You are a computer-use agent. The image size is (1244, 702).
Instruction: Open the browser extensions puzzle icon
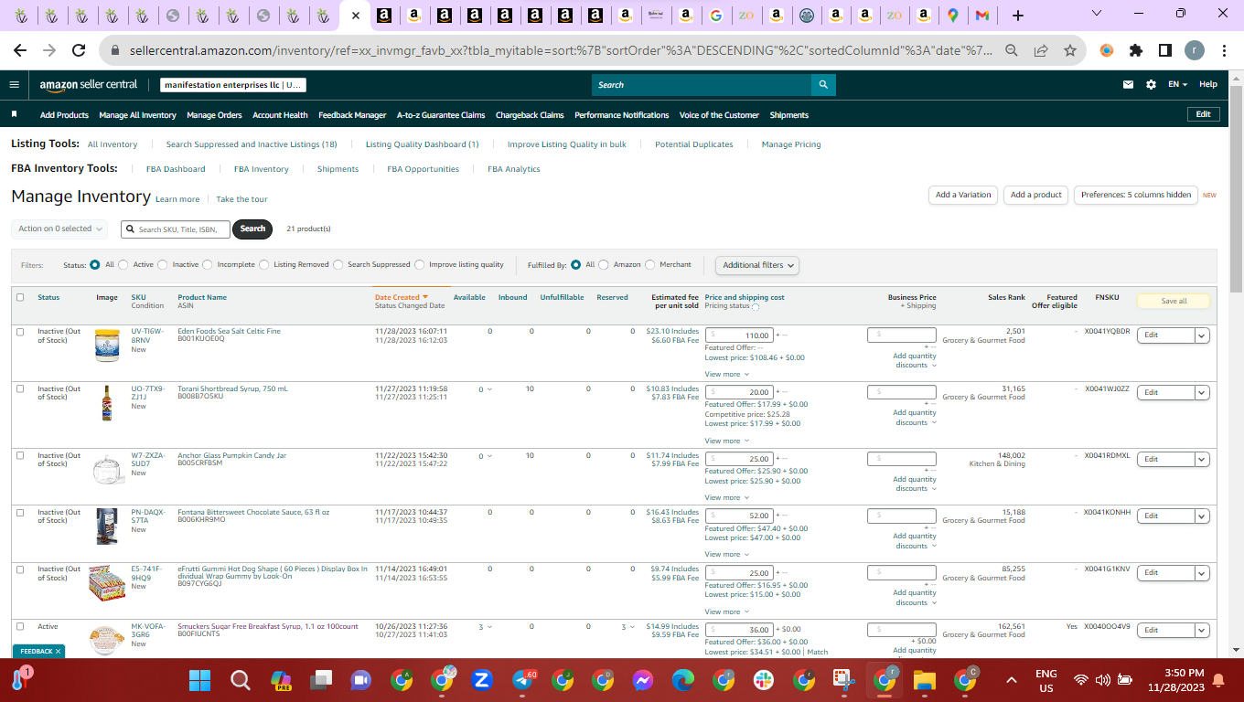point(1136,51)
